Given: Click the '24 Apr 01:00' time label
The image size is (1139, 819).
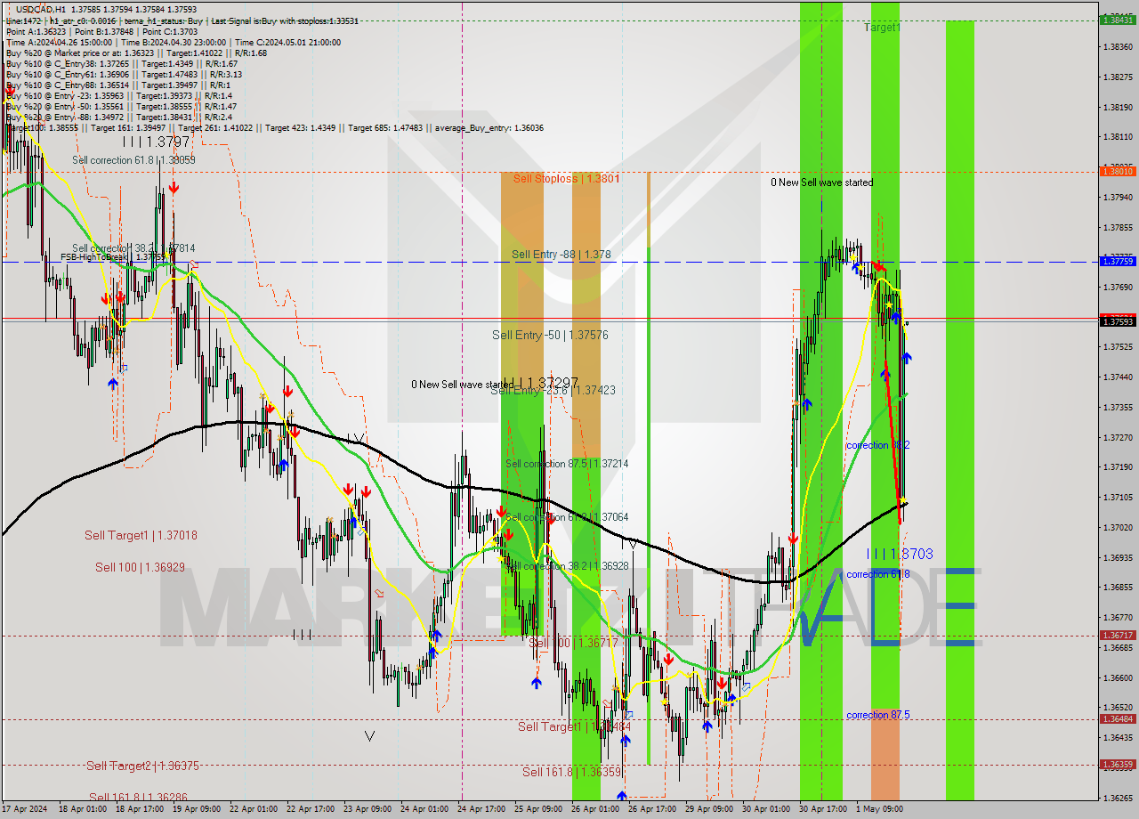Looking at the screenshot, I should coord(425,809).
